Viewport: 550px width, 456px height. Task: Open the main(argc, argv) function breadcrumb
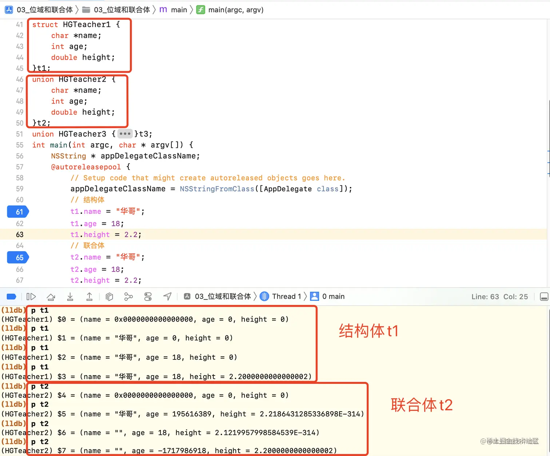click(x=236, y=10)
